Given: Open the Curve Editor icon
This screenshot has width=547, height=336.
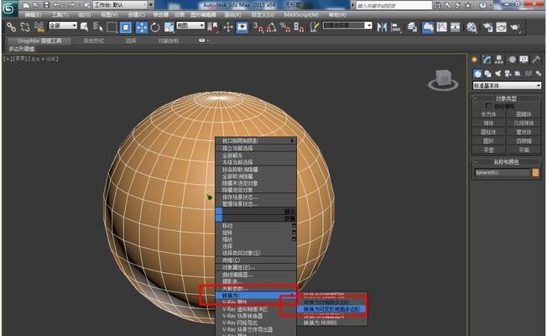Looking at the screenshot, I should (442, 27).
